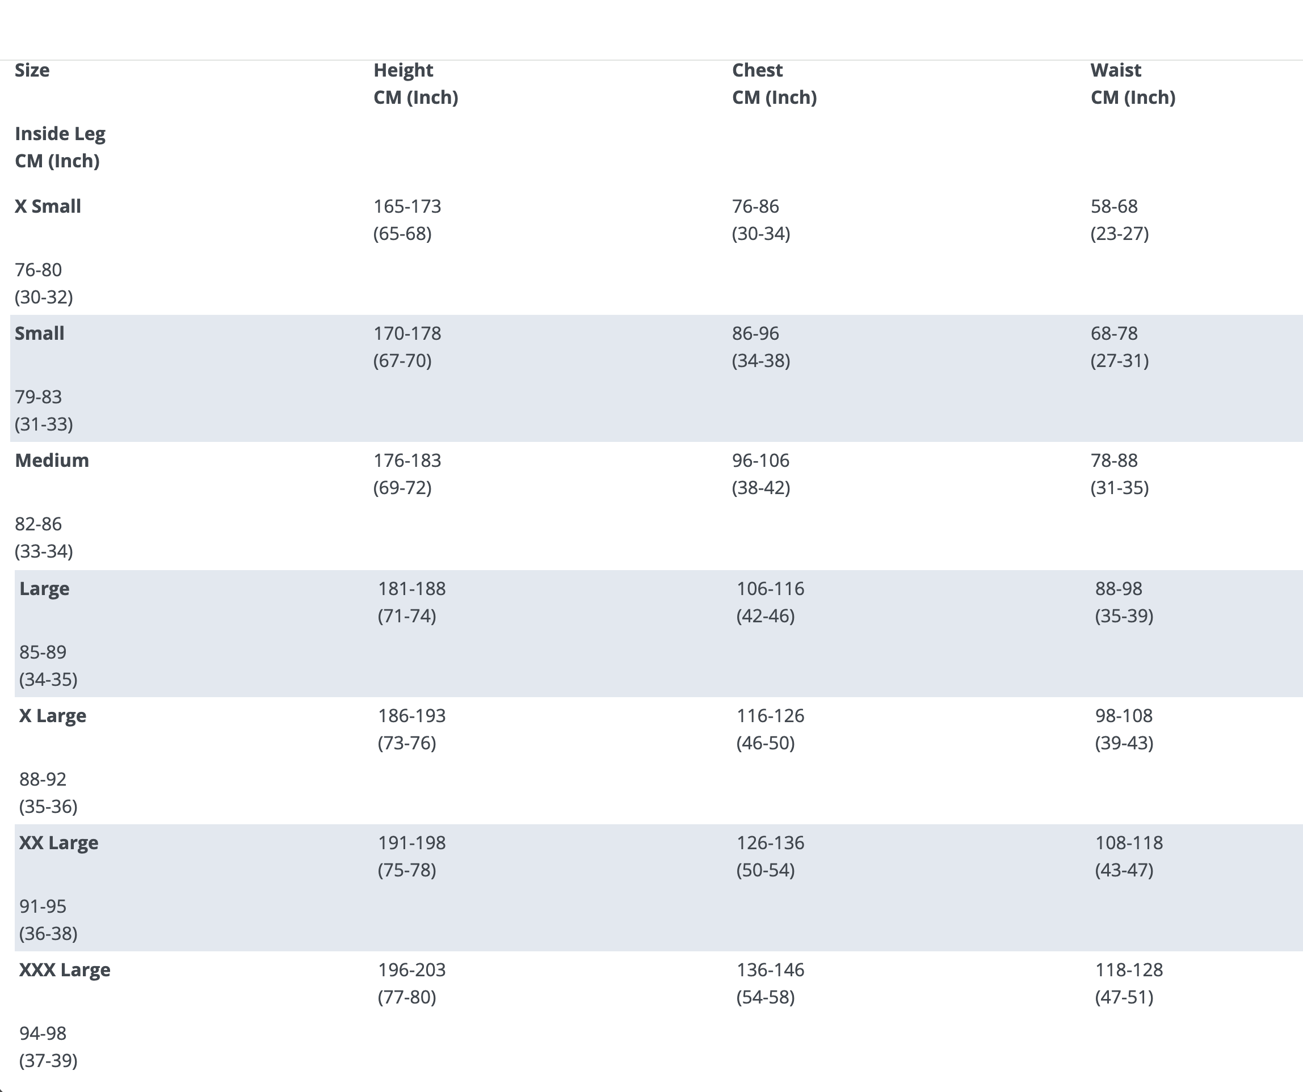Click the Chest CM (Inch) header
1303x1092 pixels.
pos(774,84)
